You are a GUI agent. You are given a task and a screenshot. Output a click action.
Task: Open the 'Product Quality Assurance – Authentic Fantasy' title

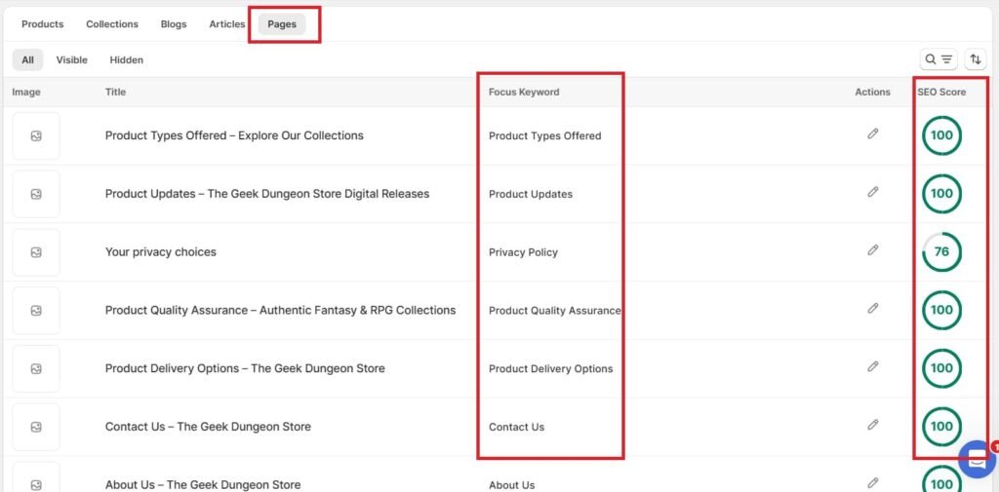[280, 311]
